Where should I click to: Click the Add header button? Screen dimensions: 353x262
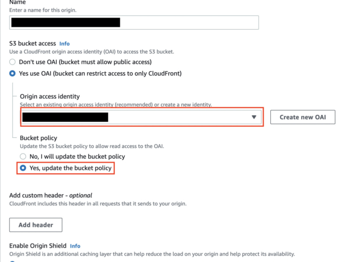pos(36,225)
